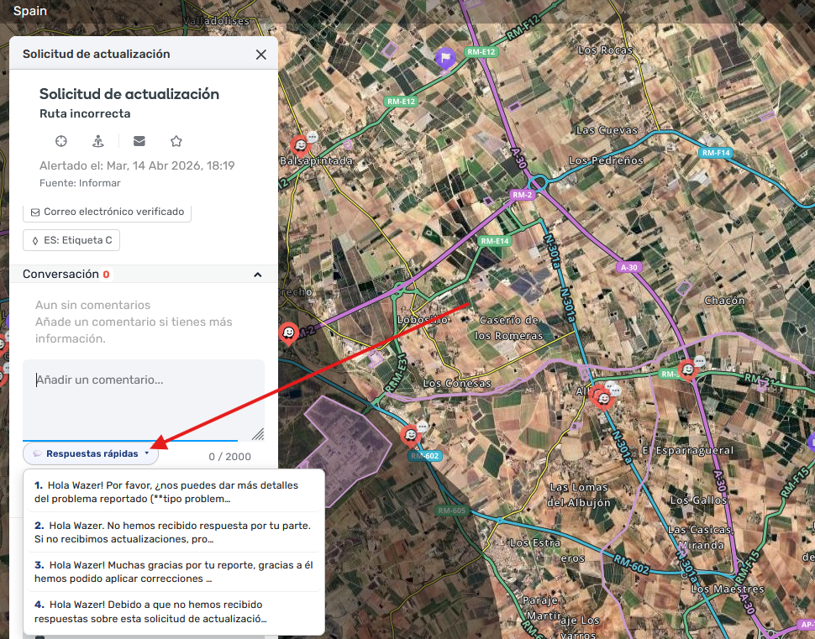The height and width of the screenshot is (639, 815).
Task: Click the RM-602 shield near the marker
Action: pos(424,456)
